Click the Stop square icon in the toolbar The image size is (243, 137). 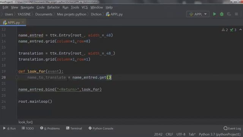[x=236, y=14]
